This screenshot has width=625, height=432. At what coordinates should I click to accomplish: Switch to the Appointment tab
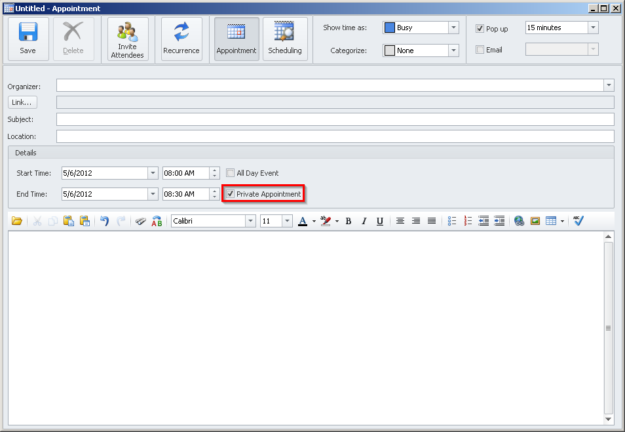click(236, 38)
